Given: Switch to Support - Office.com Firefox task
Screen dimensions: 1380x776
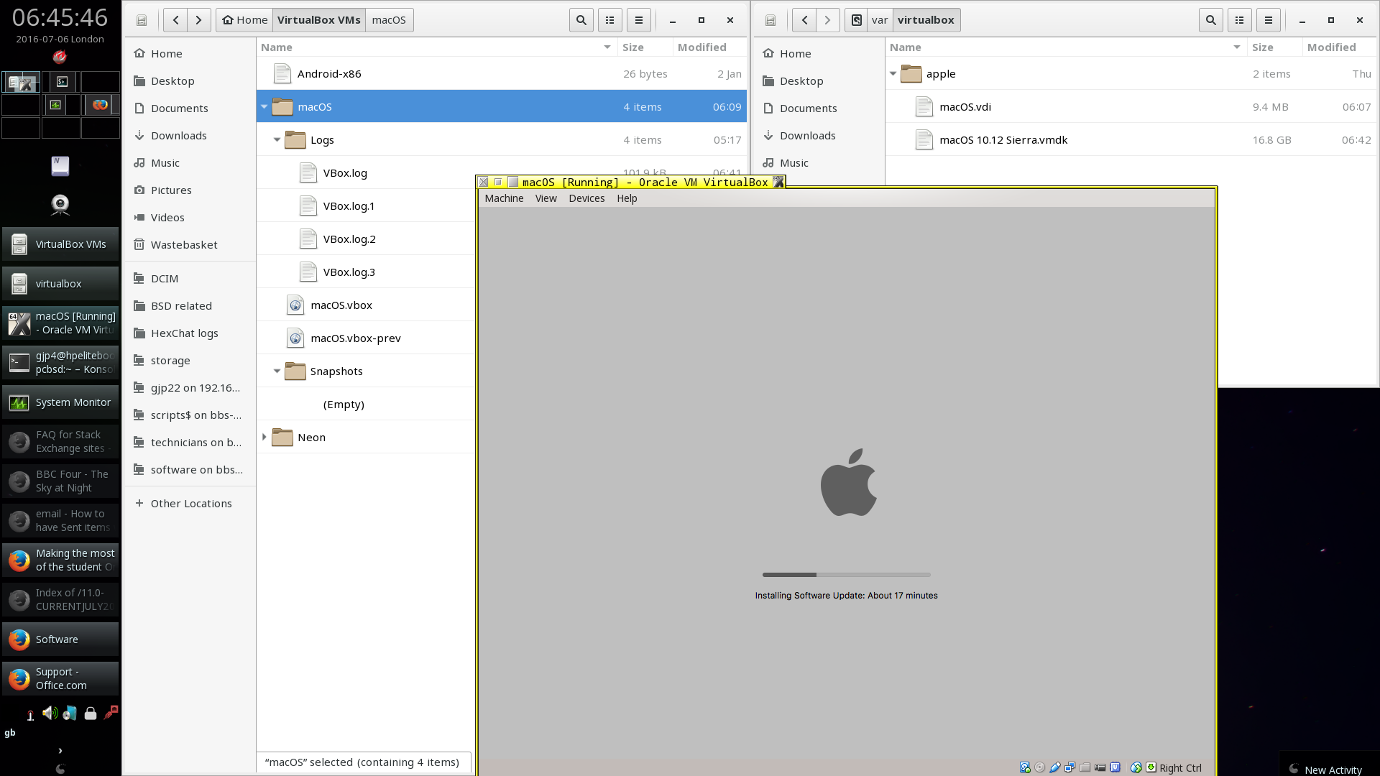Looking at the screenshot, I should pyautogui.click(x=60, y=679).
